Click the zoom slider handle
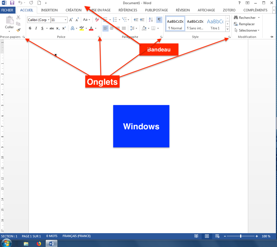 241,236
